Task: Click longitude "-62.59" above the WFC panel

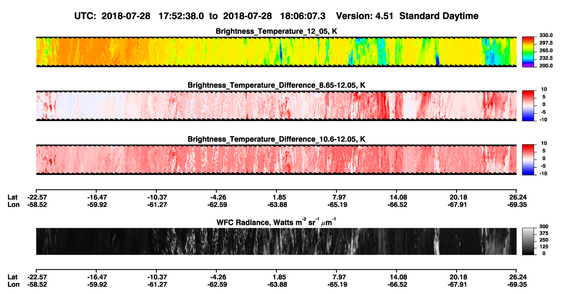Action: pos(217,205)
